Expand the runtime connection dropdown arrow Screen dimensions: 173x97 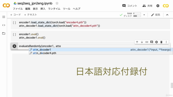(144, 15)
